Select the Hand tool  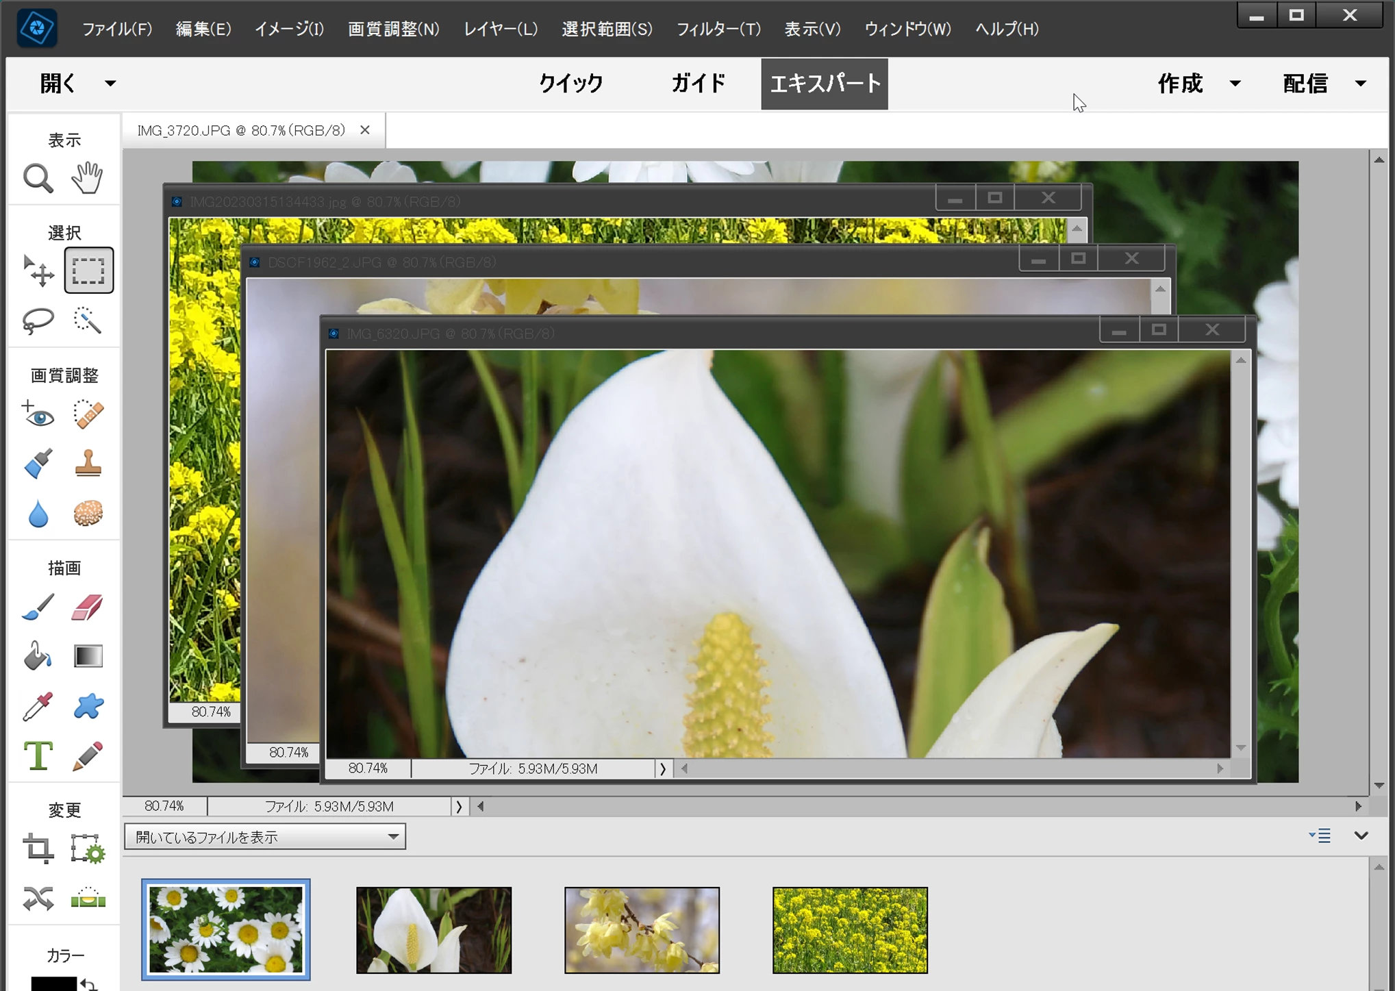coord(88,178)
